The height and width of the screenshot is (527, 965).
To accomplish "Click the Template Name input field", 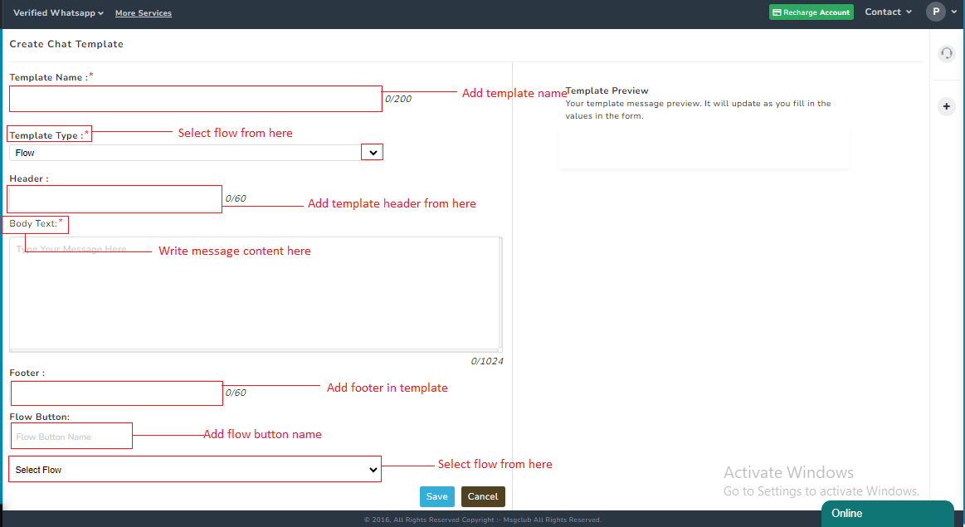I will (x=195, y=98).
